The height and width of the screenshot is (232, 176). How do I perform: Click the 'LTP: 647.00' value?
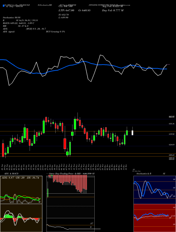pyautogui.click(x=67, y=10)
